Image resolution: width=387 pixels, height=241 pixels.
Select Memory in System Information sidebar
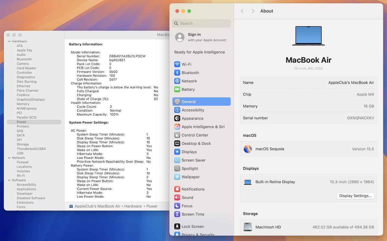(23, 104)
